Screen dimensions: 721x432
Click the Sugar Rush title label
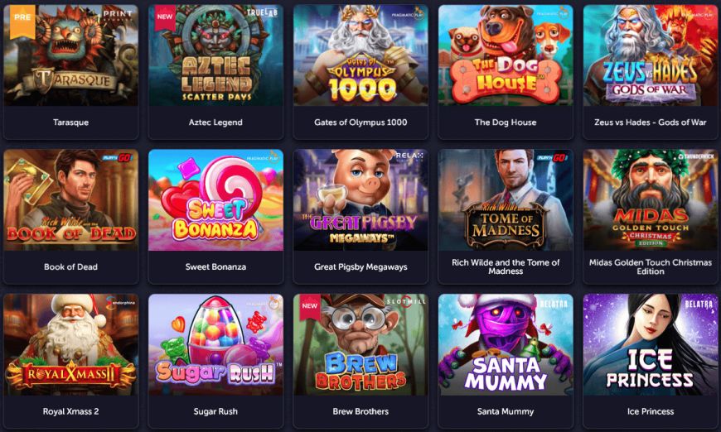(x=215, y=411)
